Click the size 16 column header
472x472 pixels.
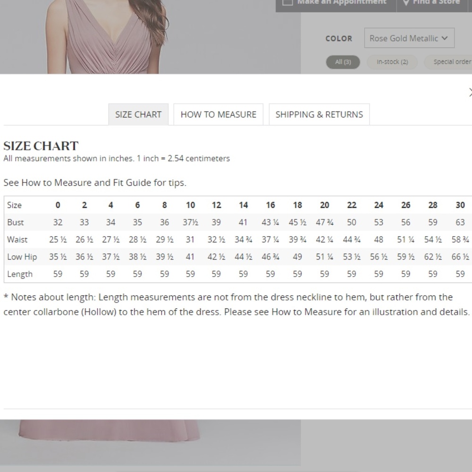click(270, 205)
